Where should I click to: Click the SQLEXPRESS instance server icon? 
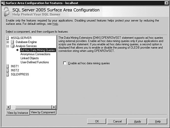7,74
